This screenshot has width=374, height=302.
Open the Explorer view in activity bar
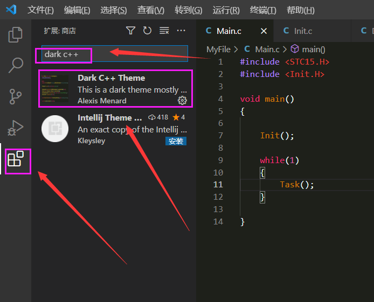[x=15, y=35]
